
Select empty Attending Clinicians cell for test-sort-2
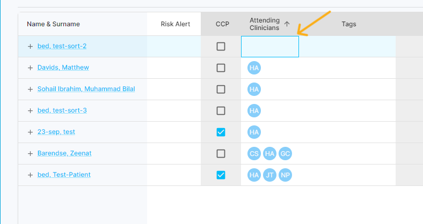coord(269,47)
